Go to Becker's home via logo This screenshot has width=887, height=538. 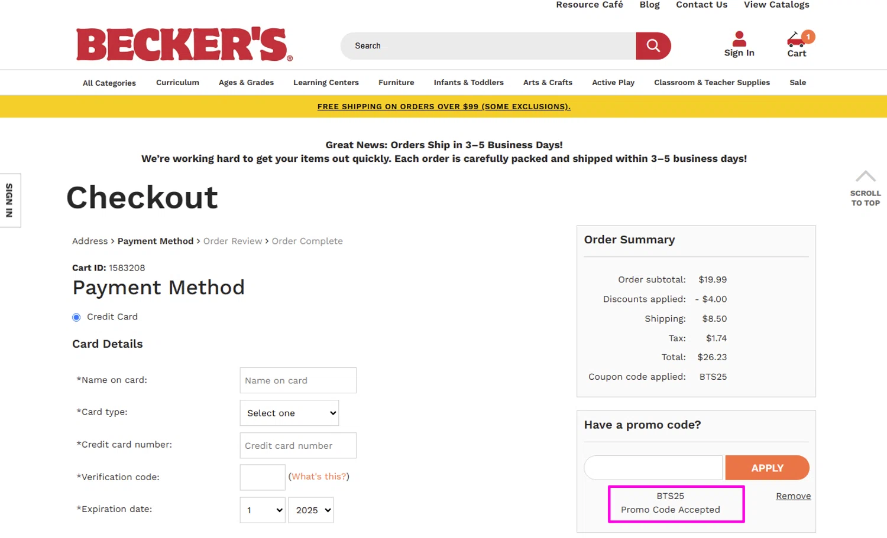184,44
